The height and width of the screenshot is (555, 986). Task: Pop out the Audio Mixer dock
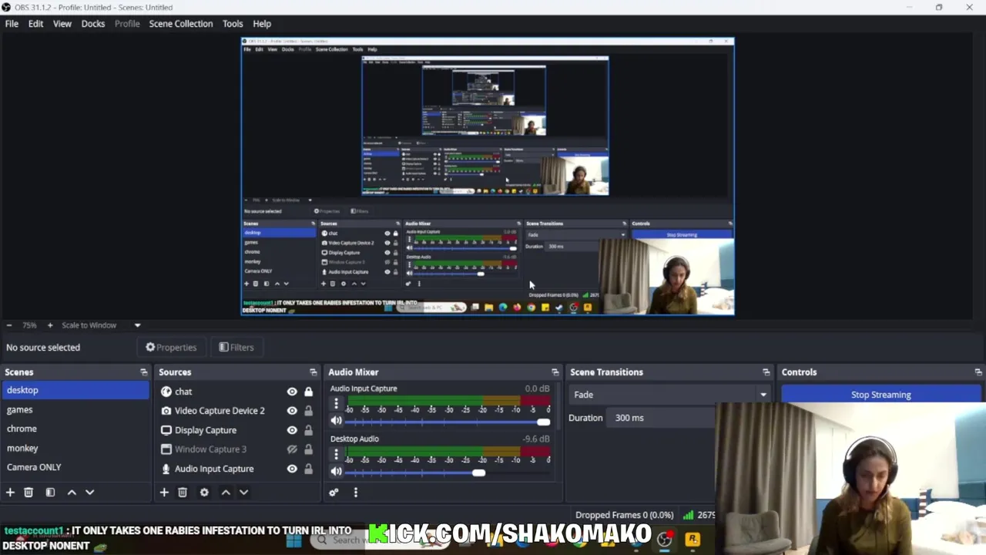[x=555, y=372]
